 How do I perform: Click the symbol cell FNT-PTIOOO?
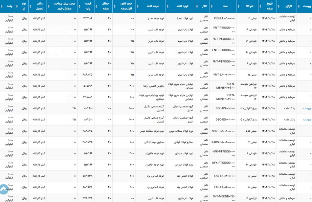224,30
